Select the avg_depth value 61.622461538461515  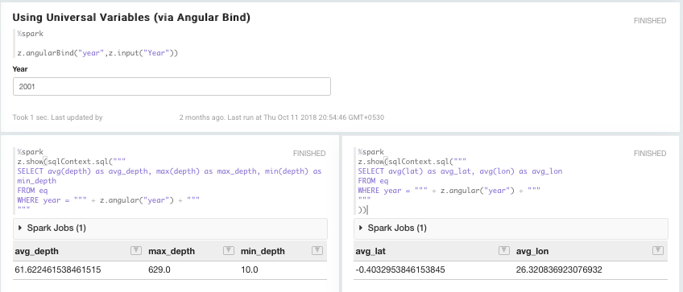[x=58, y=269]
